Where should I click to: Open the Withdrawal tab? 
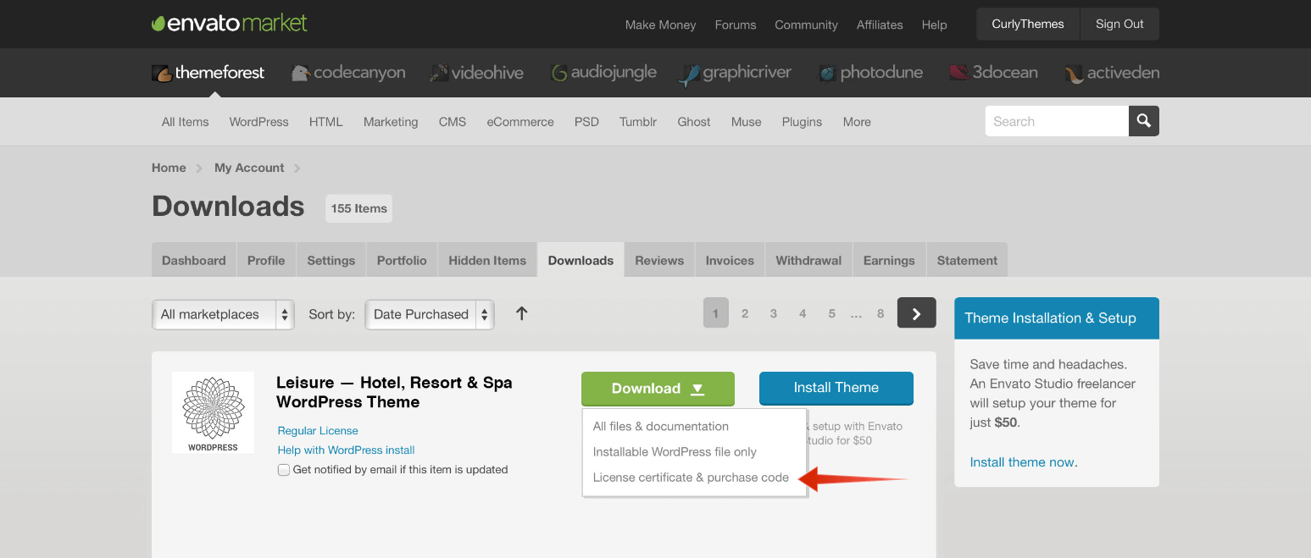click(808, 260)
